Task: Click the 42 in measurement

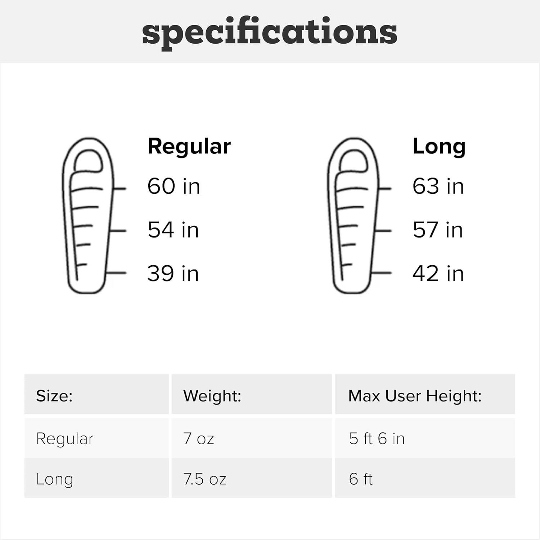Action: pyautogui.click(x=438, y=274)
